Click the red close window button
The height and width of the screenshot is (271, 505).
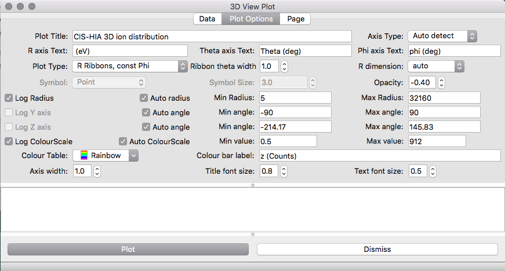8,6
